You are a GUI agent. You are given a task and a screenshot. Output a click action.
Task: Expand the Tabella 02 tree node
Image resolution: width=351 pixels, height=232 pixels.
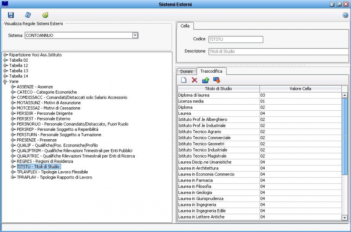pos(6,60)
